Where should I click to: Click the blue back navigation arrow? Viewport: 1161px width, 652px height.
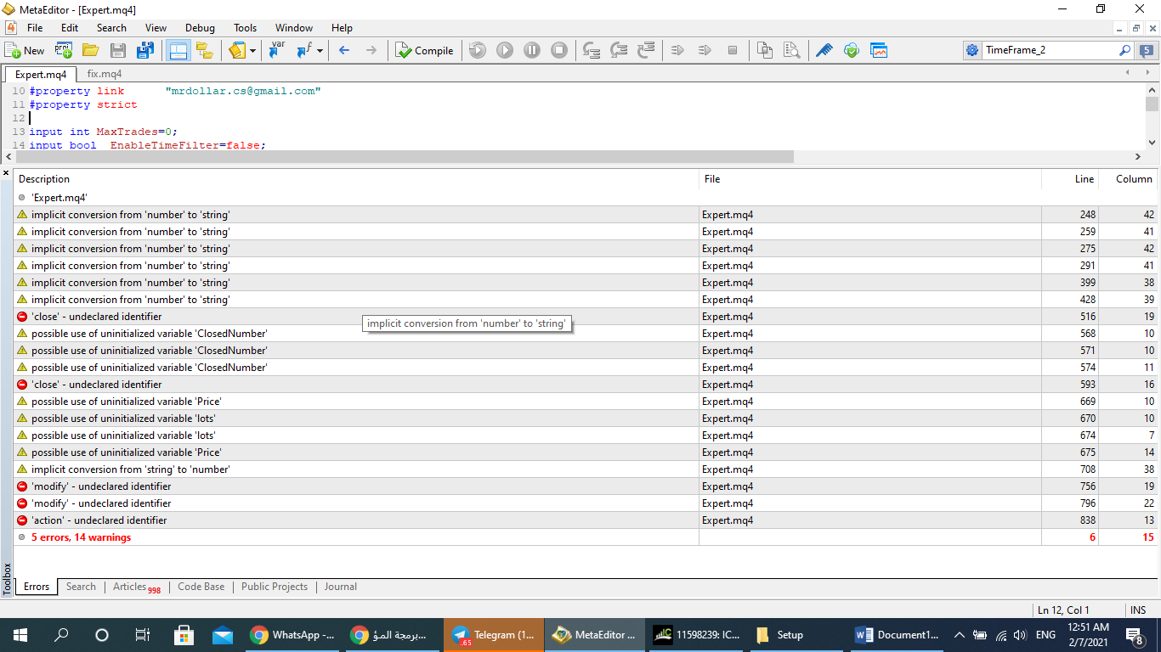[x=344, y=51]
